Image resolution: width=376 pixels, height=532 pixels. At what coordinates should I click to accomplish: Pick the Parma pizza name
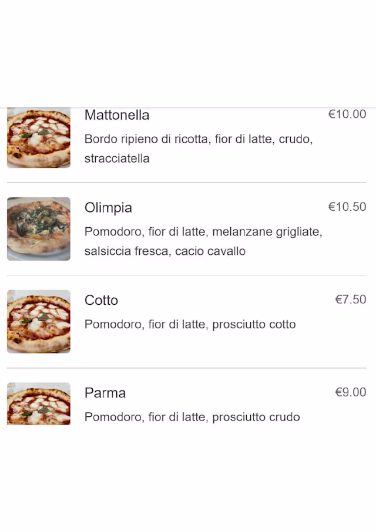pos(105,393)
